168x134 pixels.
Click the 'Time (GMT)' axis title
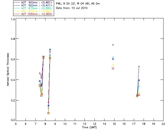[x=90, y=127]
